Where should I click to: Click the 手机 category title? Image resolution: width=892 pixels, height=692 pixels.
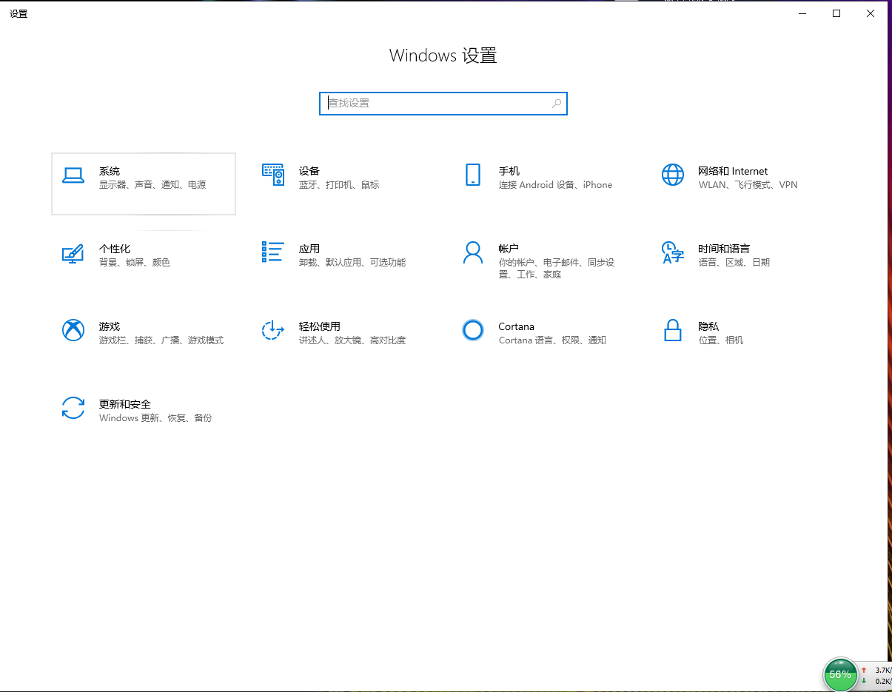pos(509,171)
